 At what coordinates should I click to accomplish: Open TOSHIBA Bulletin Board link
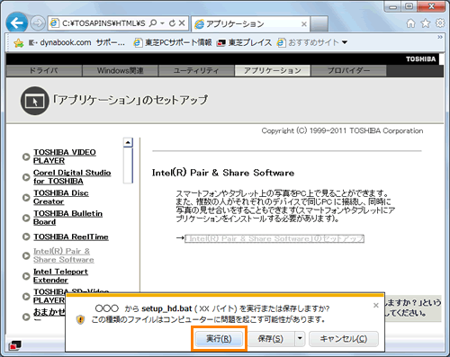click(x=67, y=218)
